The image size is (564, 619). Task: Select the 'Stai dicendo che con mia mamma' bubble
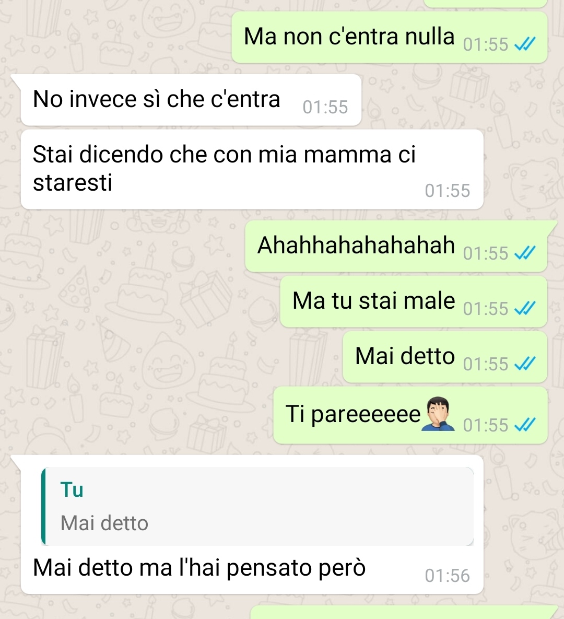click(x=252, y=169)
